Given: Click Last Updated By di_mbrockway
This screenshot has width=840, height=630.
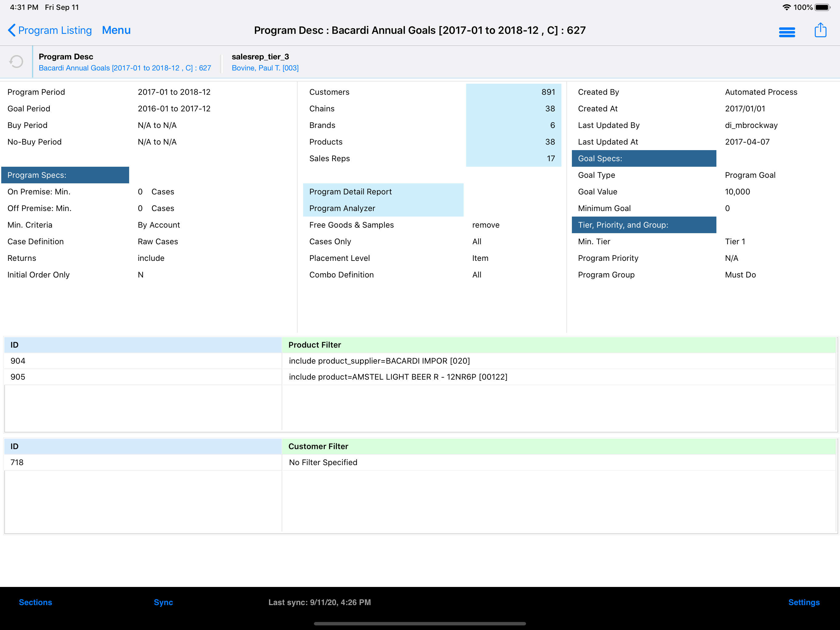Looking at the screenshot, I should pyautogui.click(x=751, y=126).
